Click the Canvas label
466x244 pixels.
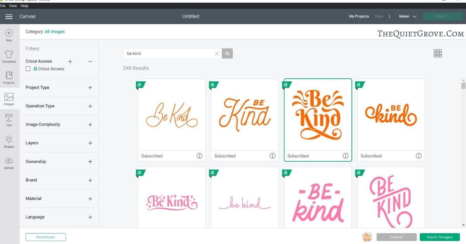(x=28, y=17)
